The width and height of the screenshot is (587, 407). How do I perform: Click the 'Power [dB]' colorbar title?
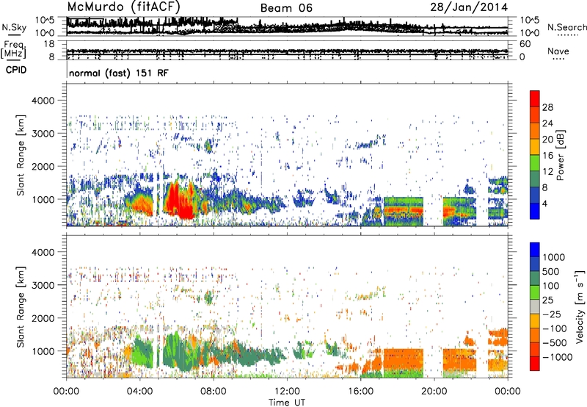[x=560, y=155]
